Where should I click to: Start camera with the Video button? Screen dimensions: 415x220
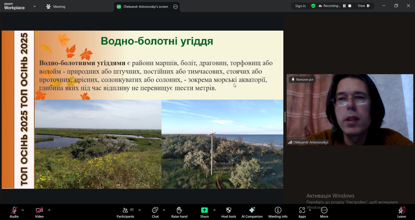coord(39,212)
